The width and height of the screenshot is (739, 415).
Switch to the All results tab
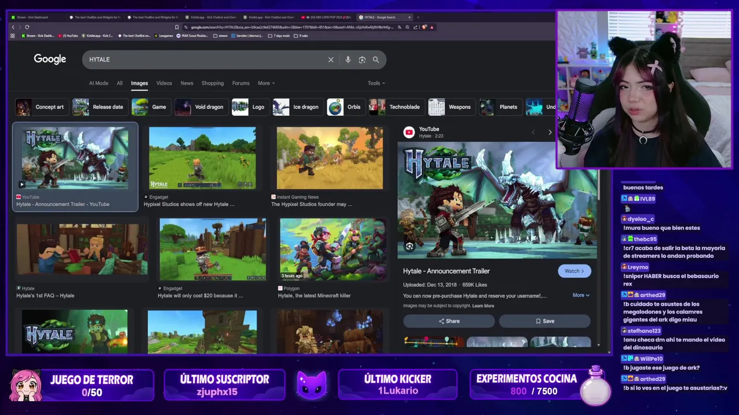click(x=120, y=83)
